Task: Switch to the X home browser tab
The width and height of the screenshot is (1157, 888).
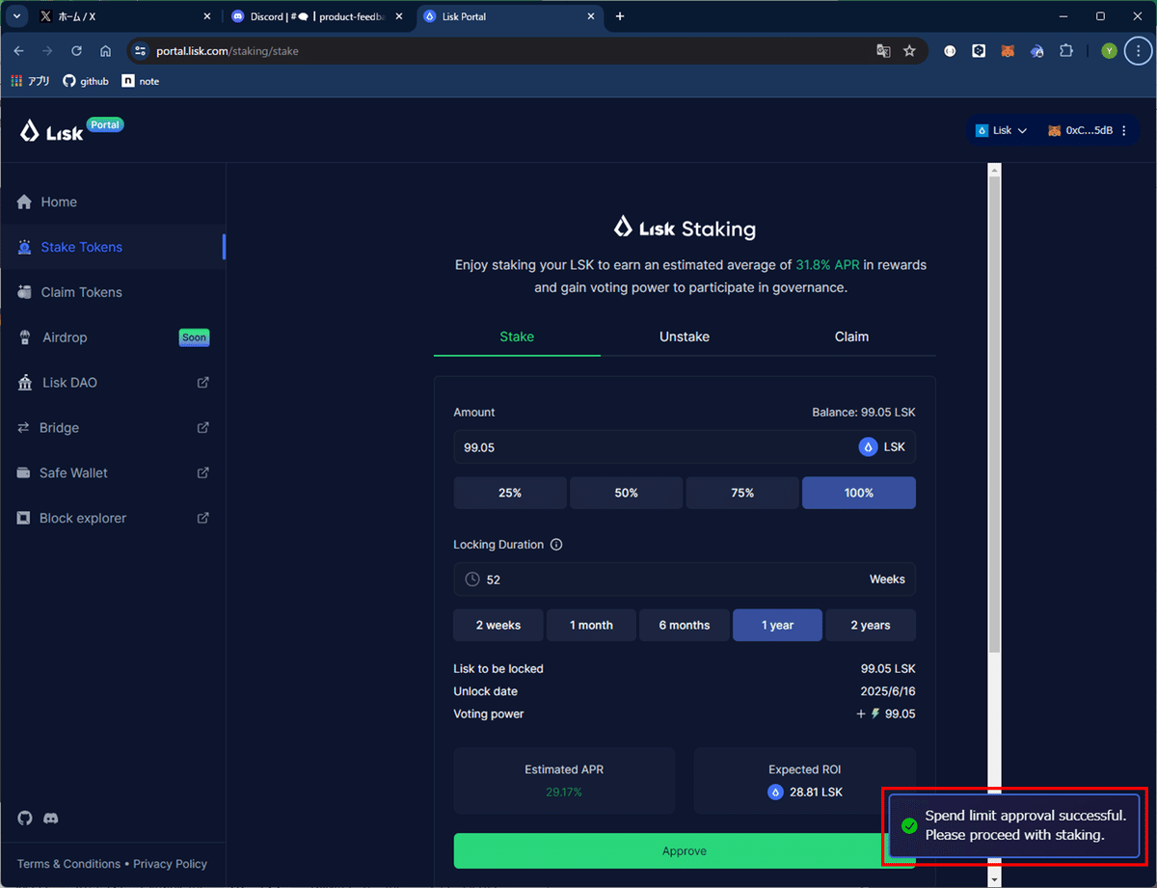Action: pos(123,16)
